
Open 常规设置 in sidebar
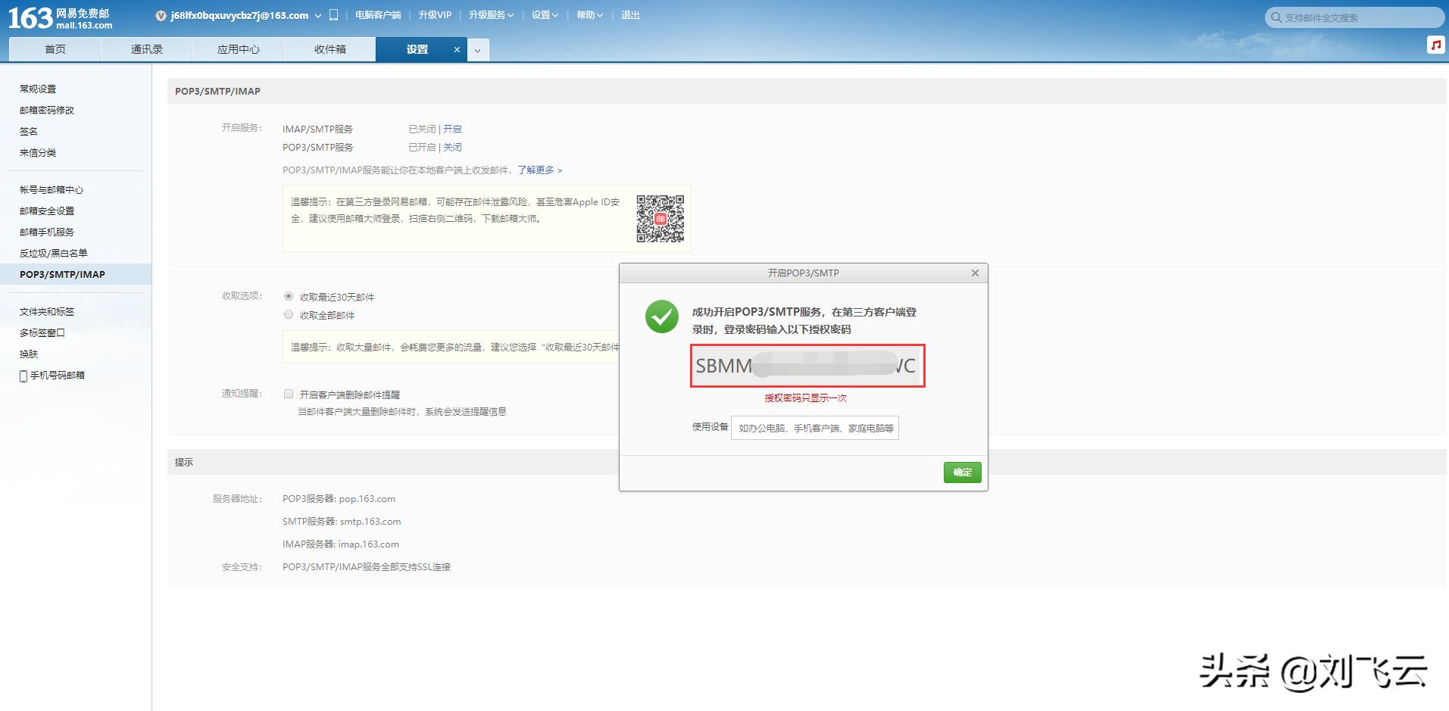point(38,89)
